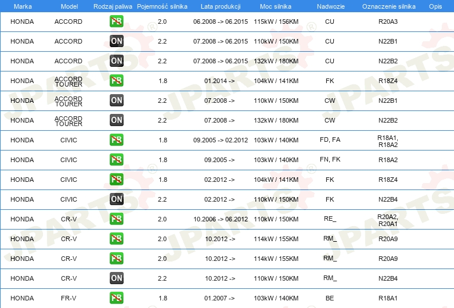The image size is (454, 308).
Task: Click diesel ON icon for Accord N22B1
Action: pos(116,41)
